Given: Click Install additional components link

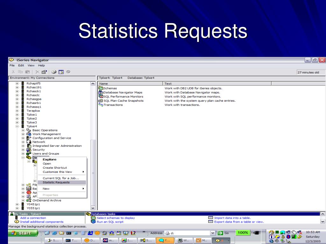Looking at the screenshot, I should [x=42, y=222].
